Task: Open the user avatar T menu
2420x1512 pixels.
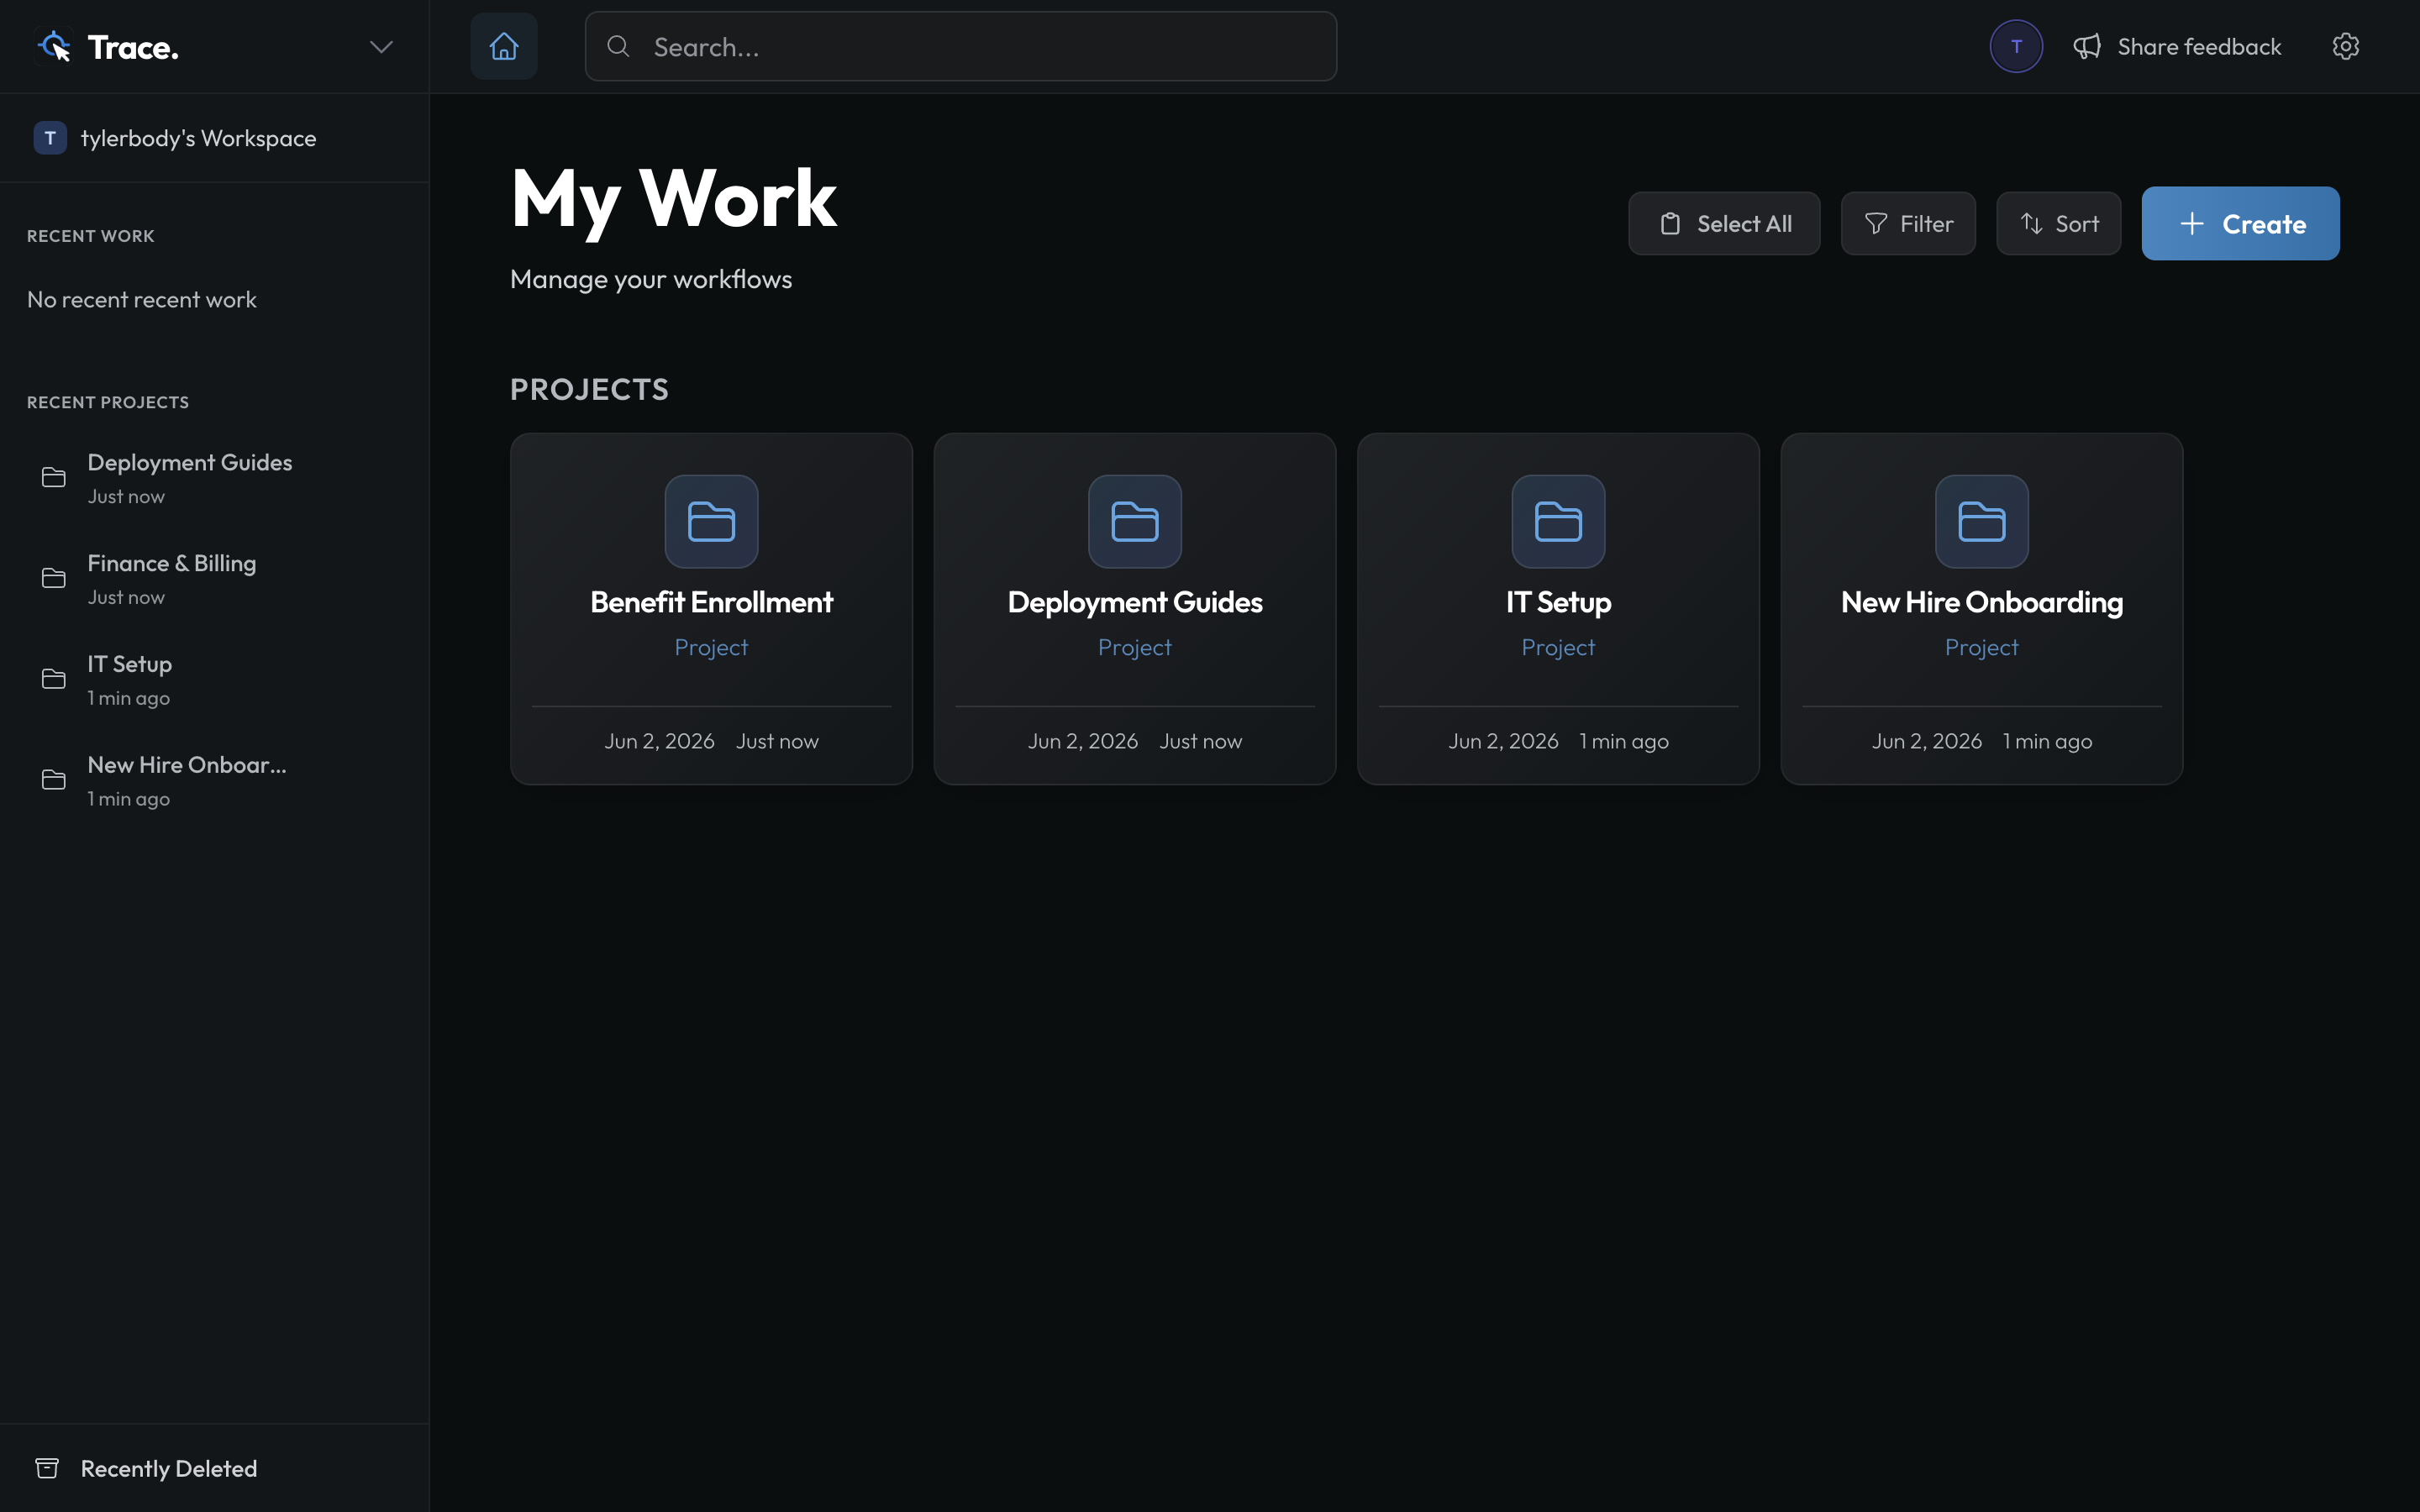Action: coord(2016,46)
